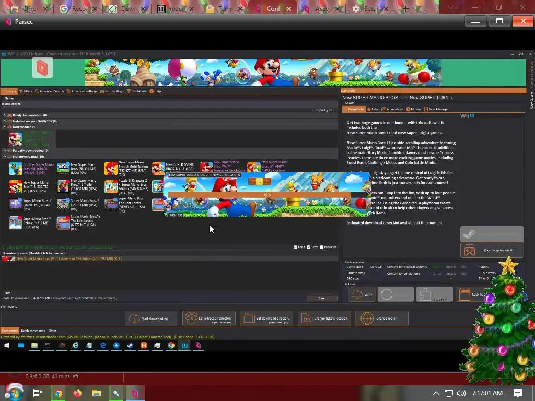Open Internet Explorer in remote taskbar
The width and height of the screenshot is (535, 401).
click(75, 346)
